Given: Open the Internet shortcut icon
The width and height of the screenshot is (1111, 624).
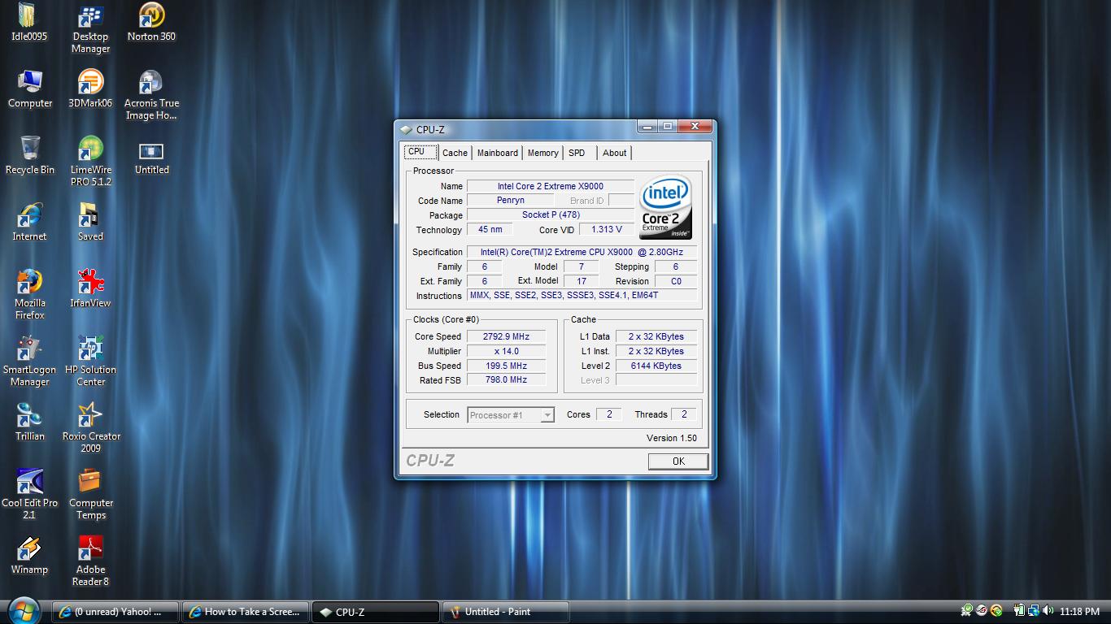Looking at the screenshot, I should click(x=29, y=222).
